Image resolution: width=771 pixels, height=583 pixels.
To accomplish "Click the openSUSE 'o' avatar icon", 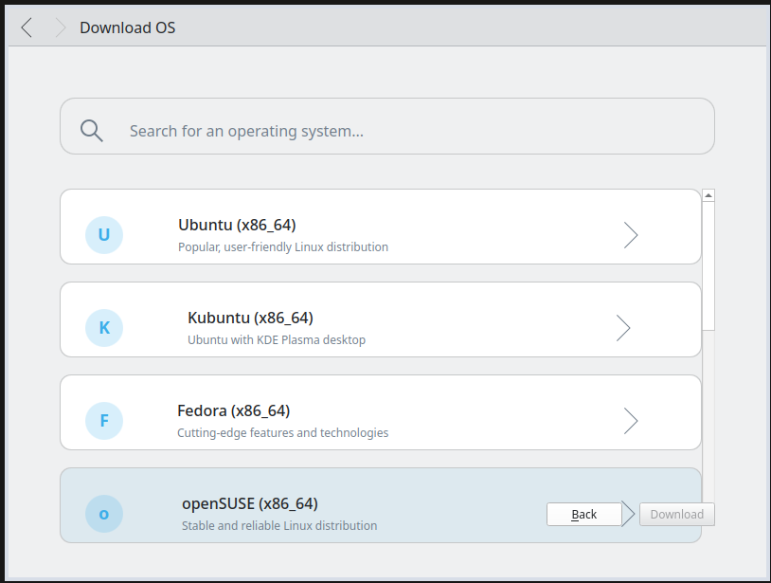I will tap(104, 514).
